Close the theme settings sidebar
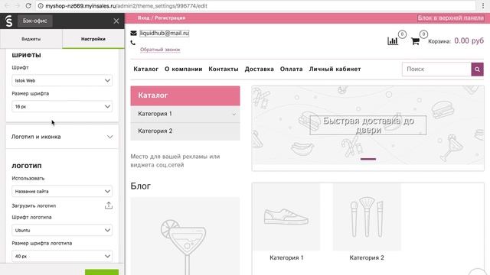The image size is (490, 275). point(116,21)
